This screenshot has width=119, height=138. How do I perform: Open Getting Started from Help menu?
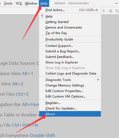(70, 22)
